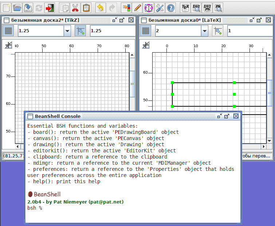Click the right scroll arrow in the LaTeX board
Viewport: 275px width, 226px height.
click(264, 147)
